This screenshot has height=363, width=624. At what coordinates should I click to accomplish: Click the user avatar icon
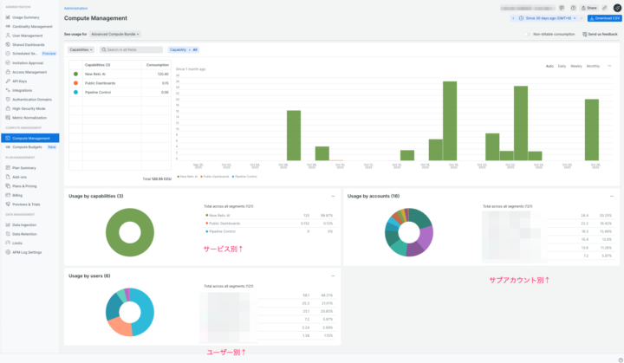pos(616,7)
